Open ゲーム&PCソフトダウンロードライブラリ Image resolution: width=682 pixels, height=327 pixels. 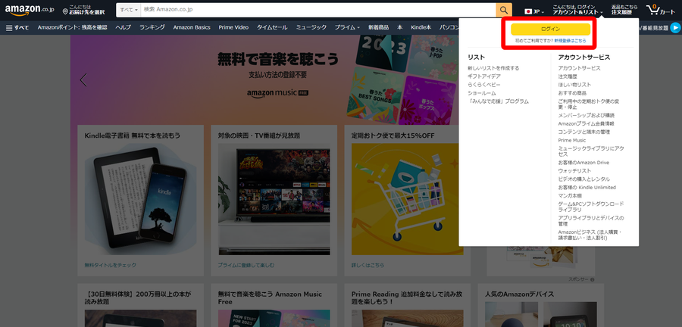(x=590, y=207)
